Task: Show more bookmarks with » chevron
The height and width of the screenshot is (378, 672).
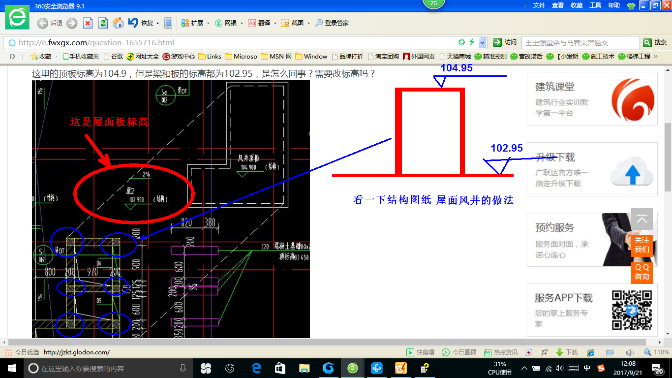Action: point(655,57)
